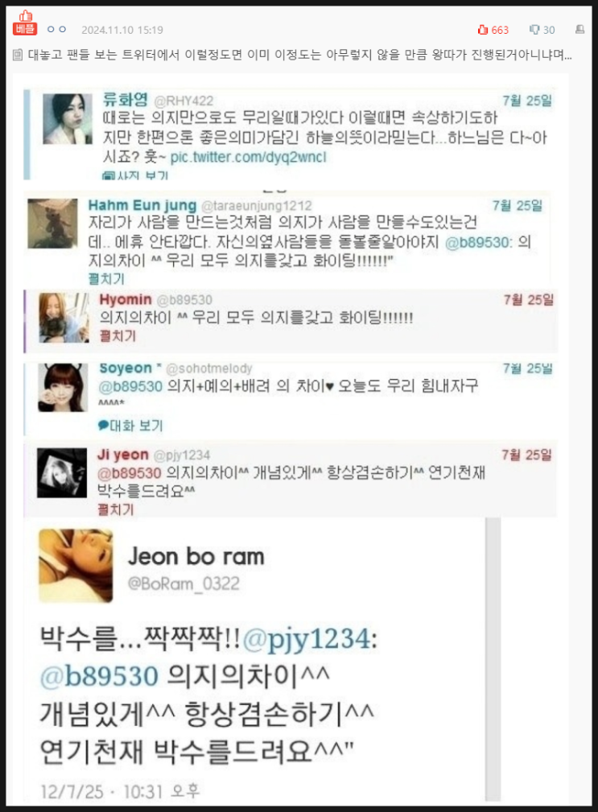Click the report icon beside the dislike count
The height and width of the screenshot is (812, 598).
point(579,30)
